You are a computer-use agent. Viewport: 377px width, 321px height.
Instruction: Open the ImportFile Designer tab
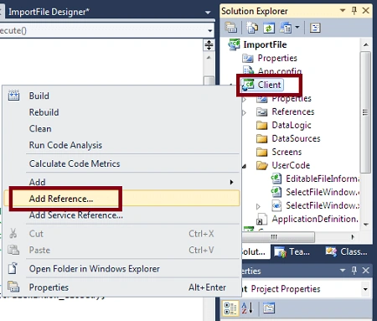49,12
